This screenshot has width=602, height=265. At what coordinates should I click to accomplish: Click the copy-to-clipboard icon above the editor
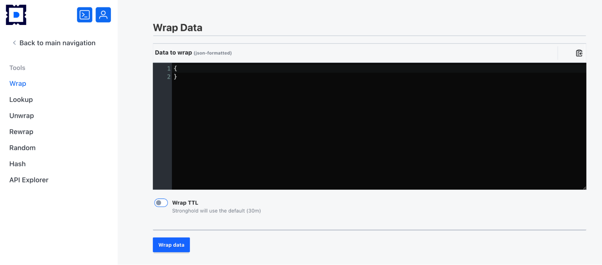point(579,53)
